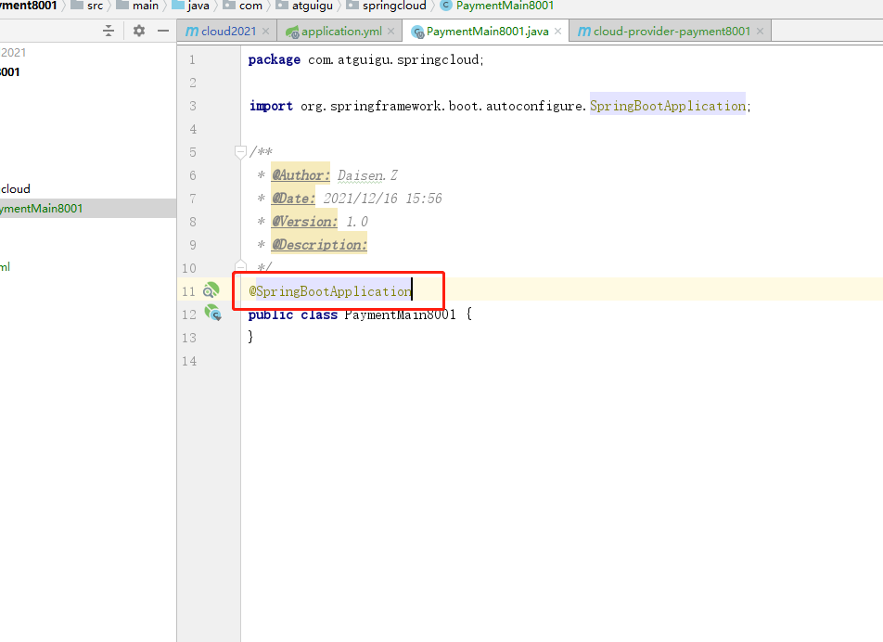Click the src breadcrumb
Viewport: 883px width, 642px height.
tap(87, 6)
